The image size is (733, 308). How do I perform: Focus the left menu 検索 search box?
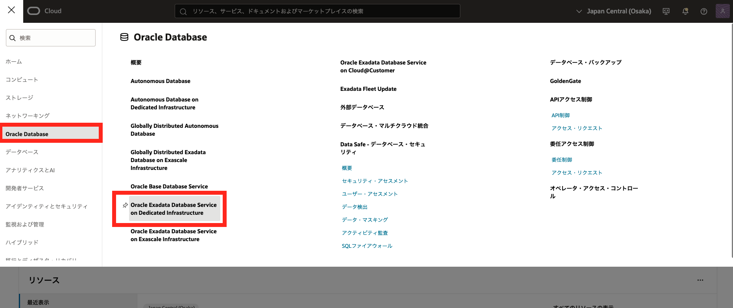(x=51, y=38)
